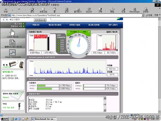Open the Back button history dropdown
The width and height of the screenshot is (161, 121).
[13, 10]
